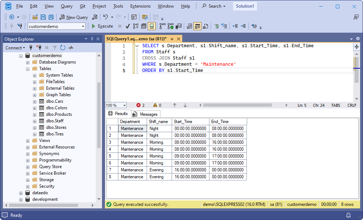Execute the current query
363x220 pixels.
pyautogui.click(x=102, y=26)
